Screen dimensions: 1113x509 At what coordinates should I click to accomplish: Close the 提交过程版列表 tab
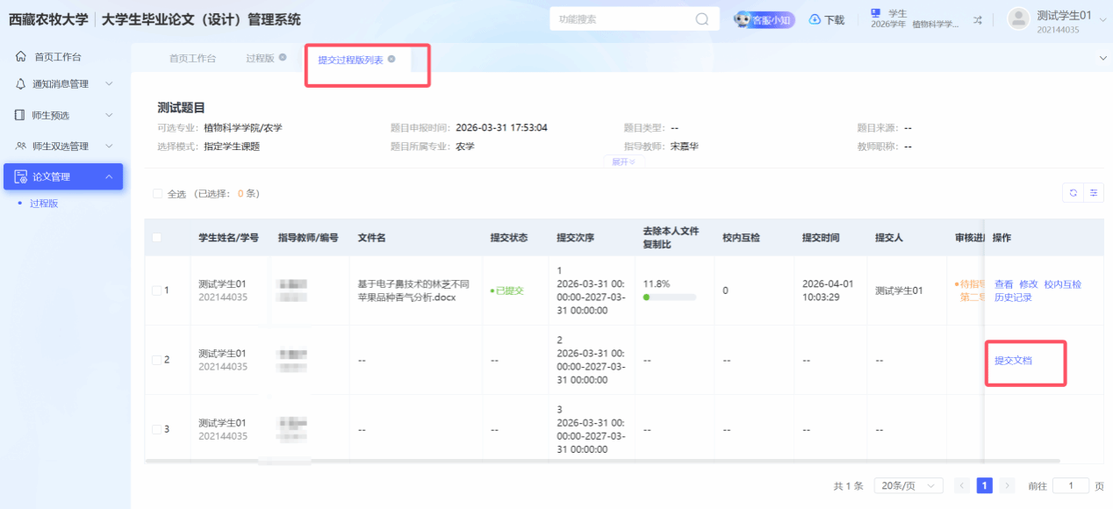point(391,60)
